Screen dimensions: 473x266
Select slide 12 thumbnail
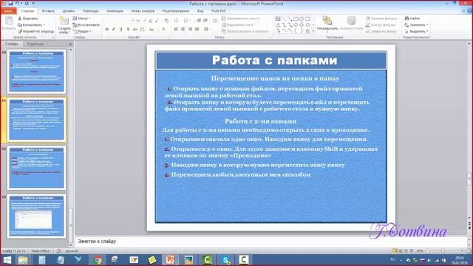click(36, 168)
